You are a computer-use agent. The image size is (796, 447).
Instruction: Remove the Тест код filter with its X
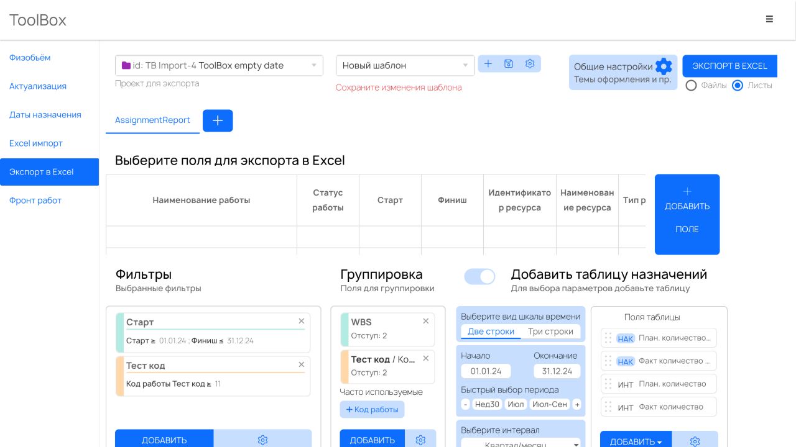click(302, 364)
